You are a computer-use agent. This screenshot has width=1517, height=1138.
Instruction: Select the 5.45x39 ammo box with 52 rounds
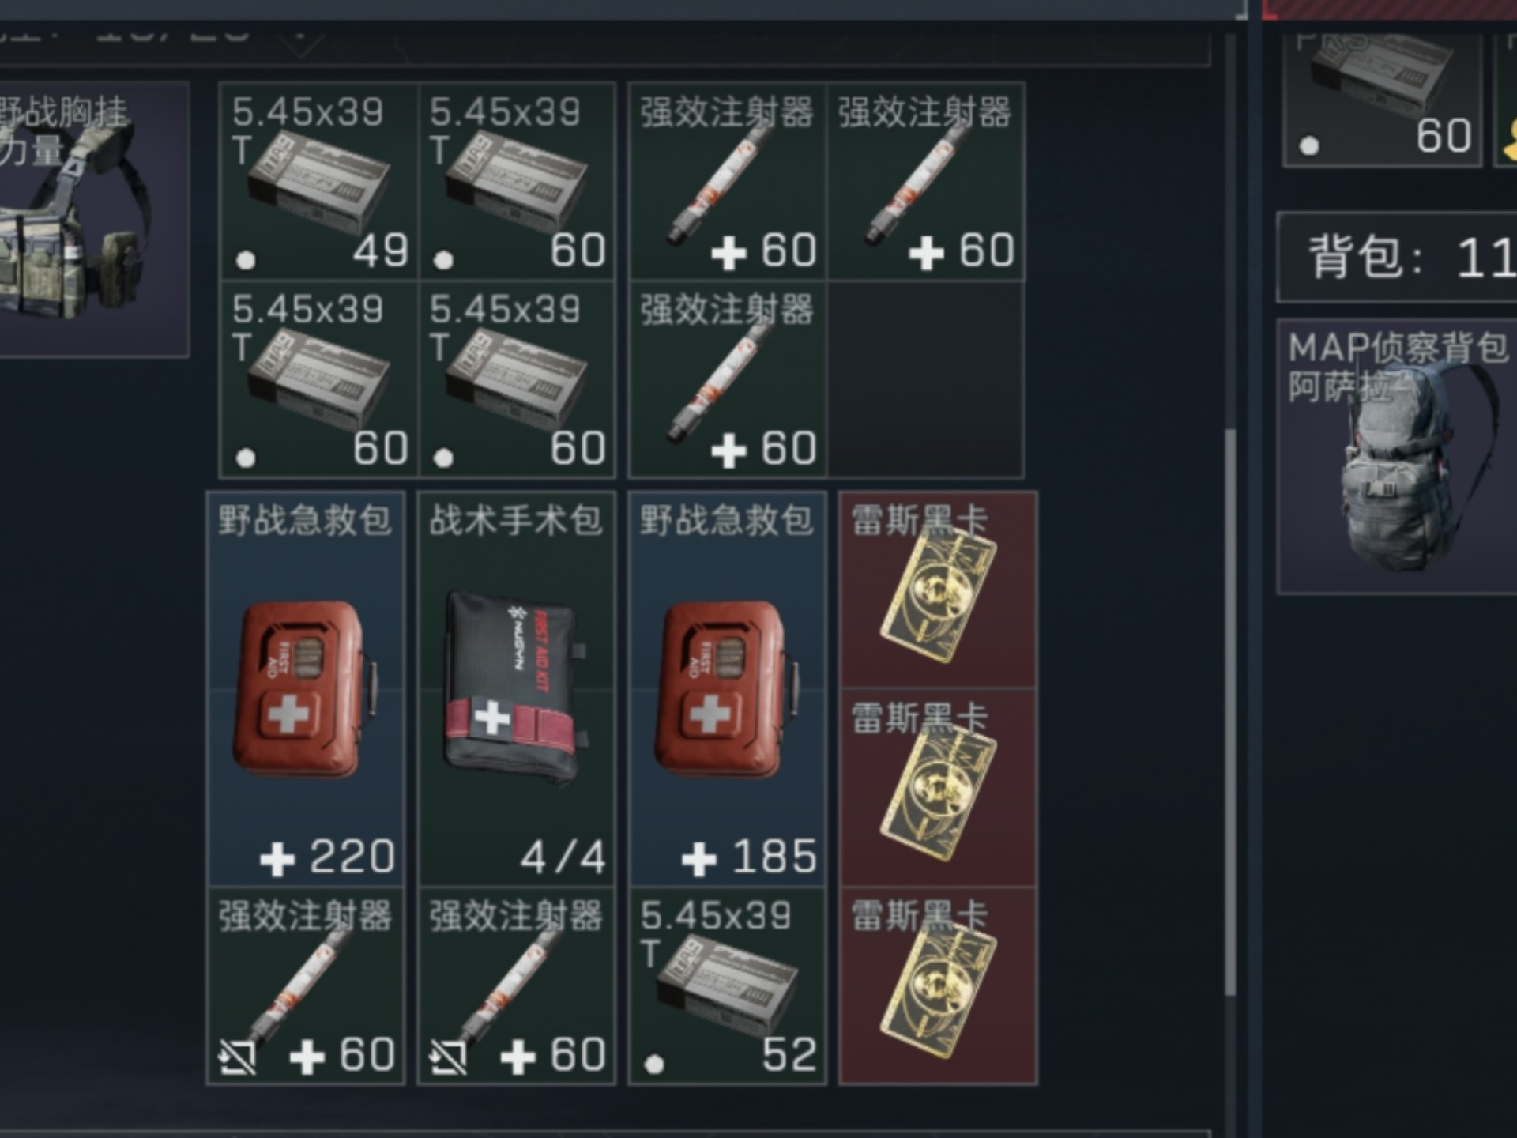click(x=727, y=985)
